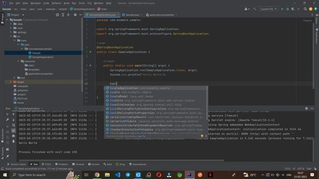Viewport: 319px width, 179px height.
Task: Expand the .mvn folder
Action: click(x=11, y=28)
